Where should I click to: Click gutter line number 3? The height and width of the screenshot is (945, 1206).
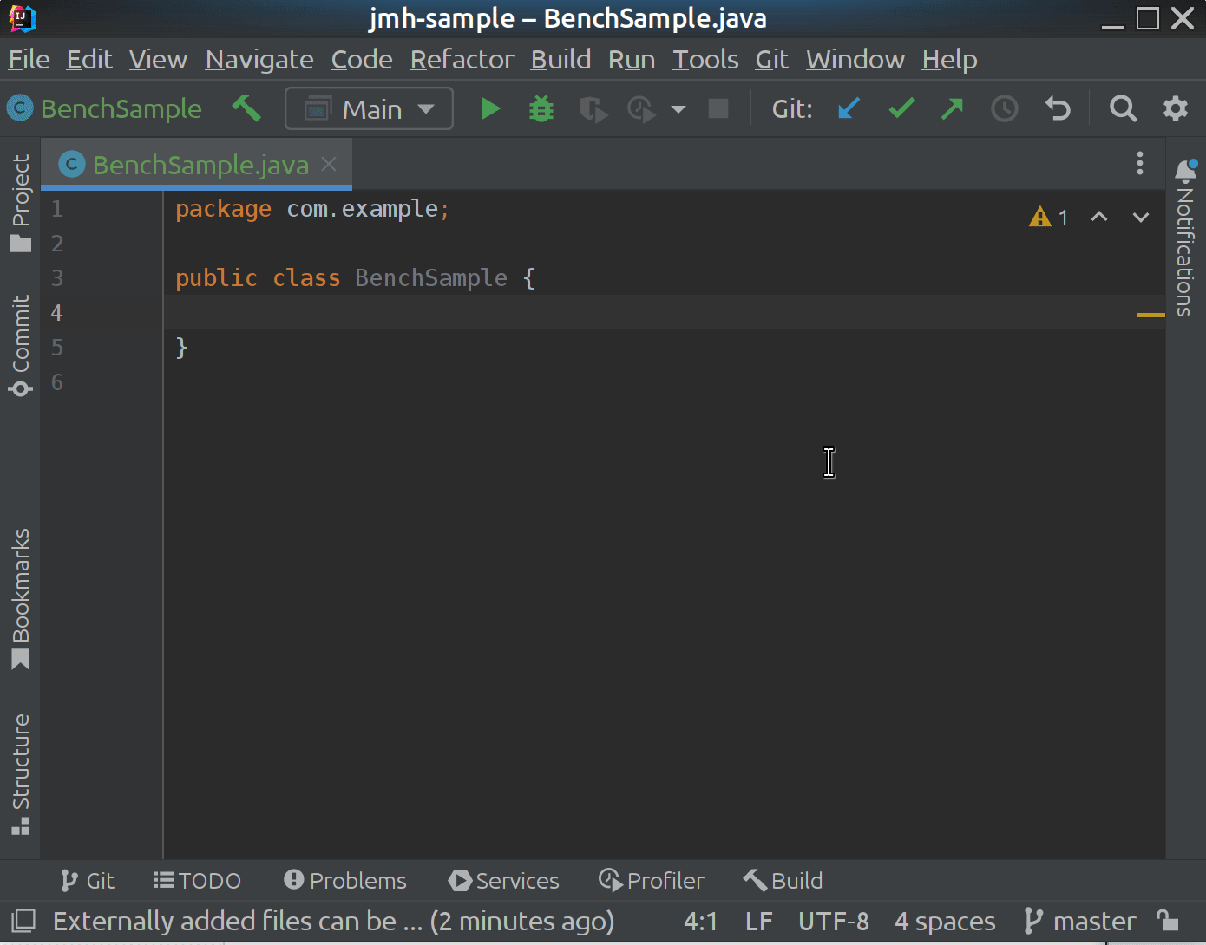coord(57,277)
